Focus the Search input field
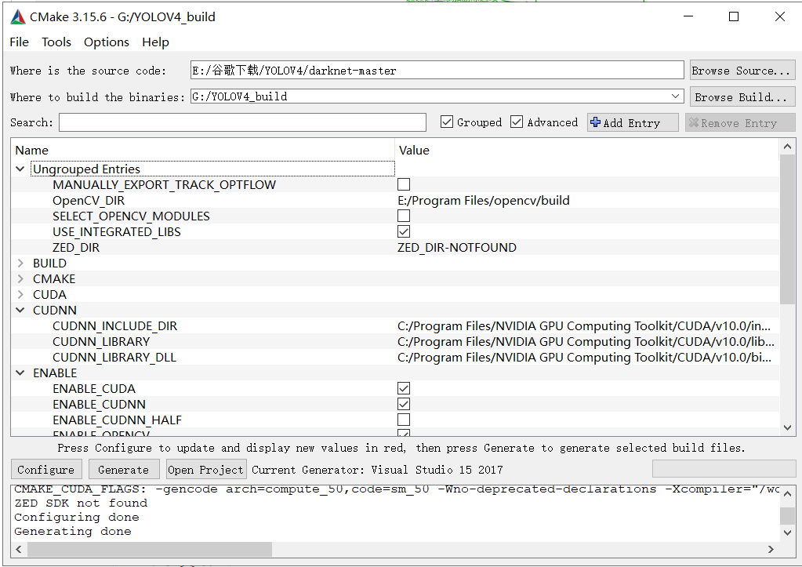 [x=242, y=123]
